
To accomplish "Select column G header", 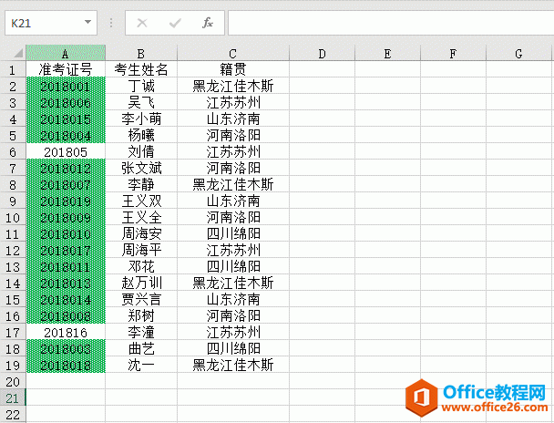I will (518, 54).
